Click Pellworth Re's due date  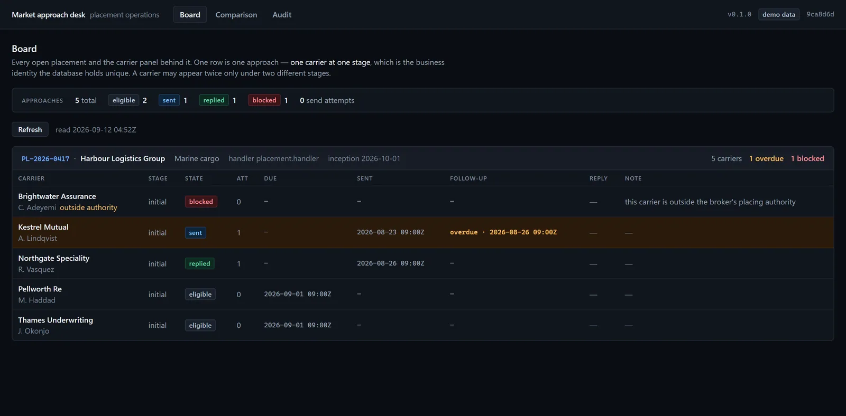pos(298,294)
